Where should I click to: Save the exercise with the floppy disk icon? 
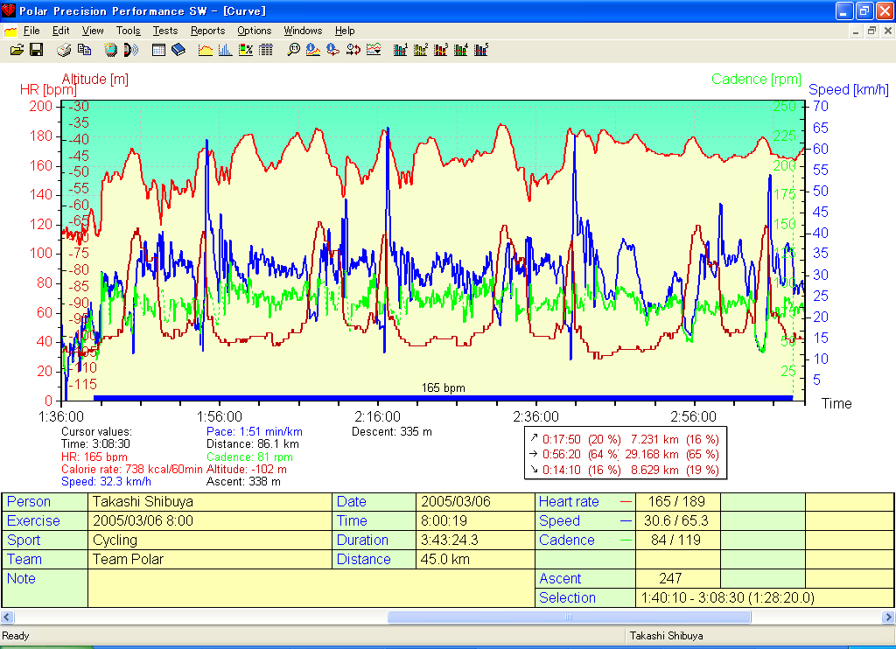click(36, 50)
